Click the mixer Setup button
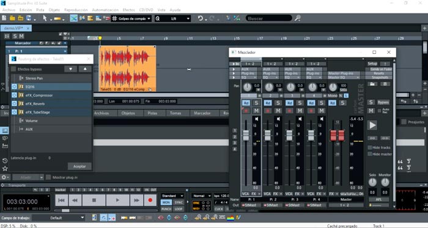This screenshot has height=228, width=428. 372,64
